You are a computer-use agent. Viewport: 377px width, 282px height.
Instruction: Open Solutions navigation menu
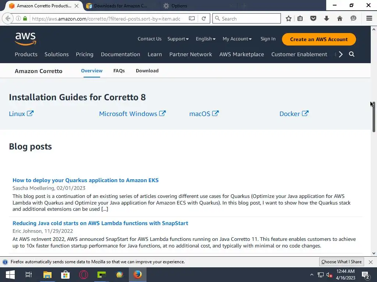click(x=56, y=54)
